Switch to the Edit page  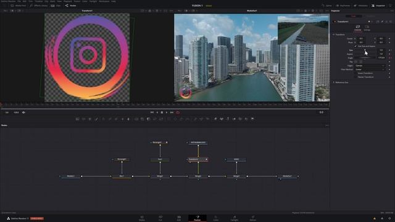(178, 218)
